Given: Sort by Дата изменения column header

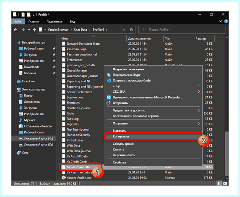Looking at the screenshot, I should click(x=139, y=38).
